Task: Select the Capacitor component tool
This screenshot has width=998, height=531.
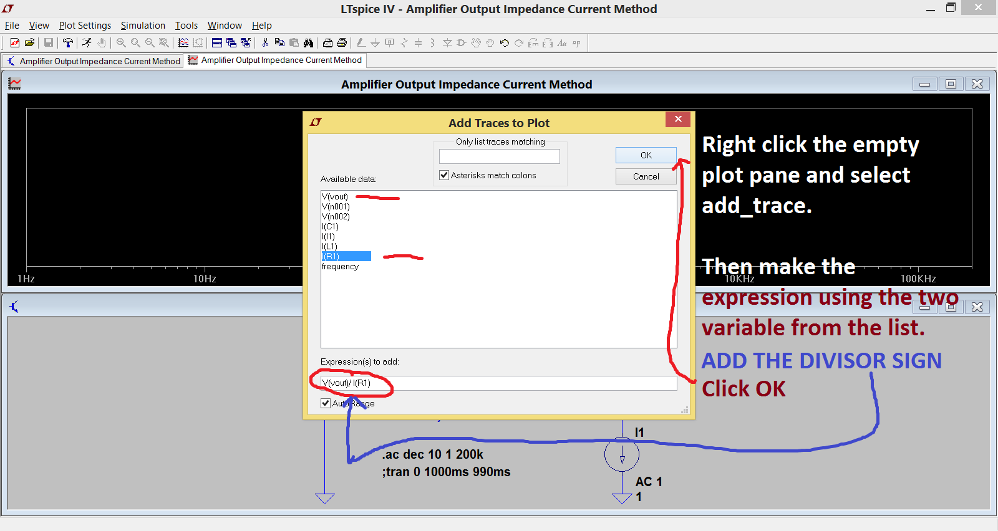Action: [419, 42]
